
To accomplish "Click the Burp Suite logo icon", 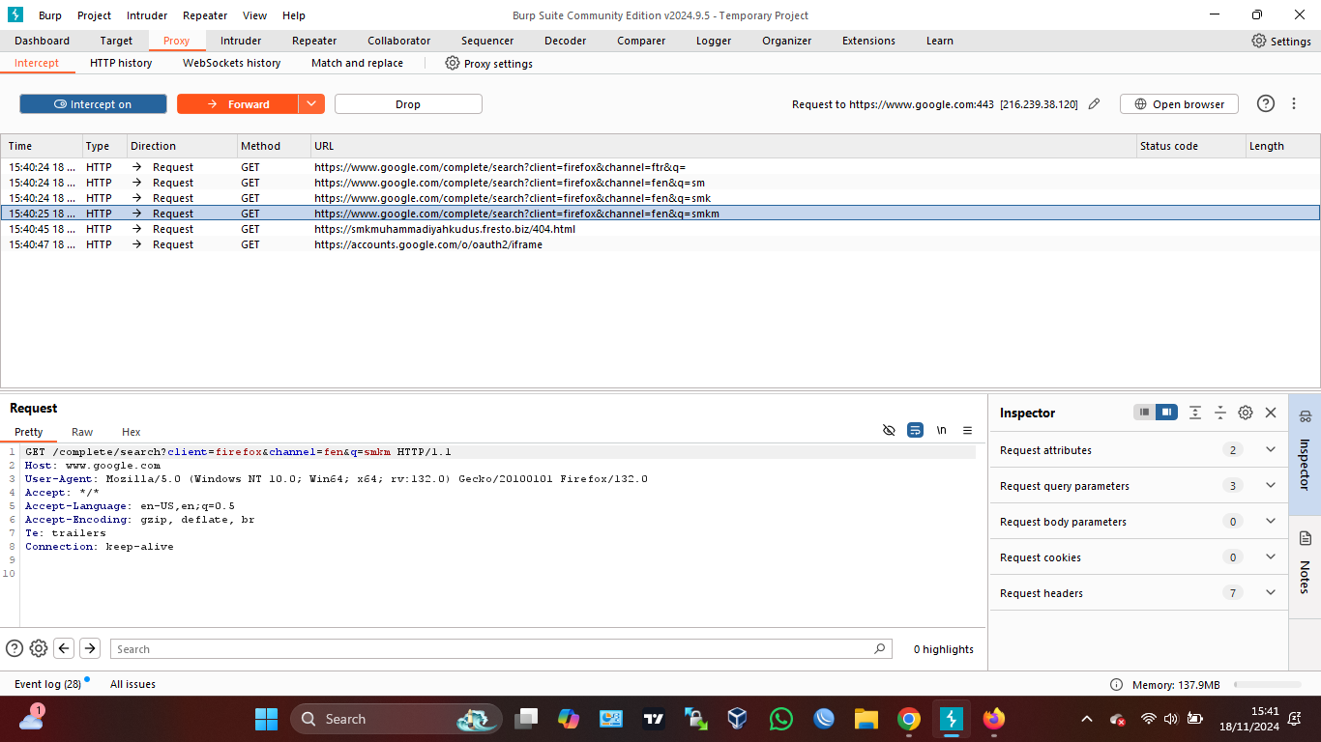I will [x=15, y=14].
